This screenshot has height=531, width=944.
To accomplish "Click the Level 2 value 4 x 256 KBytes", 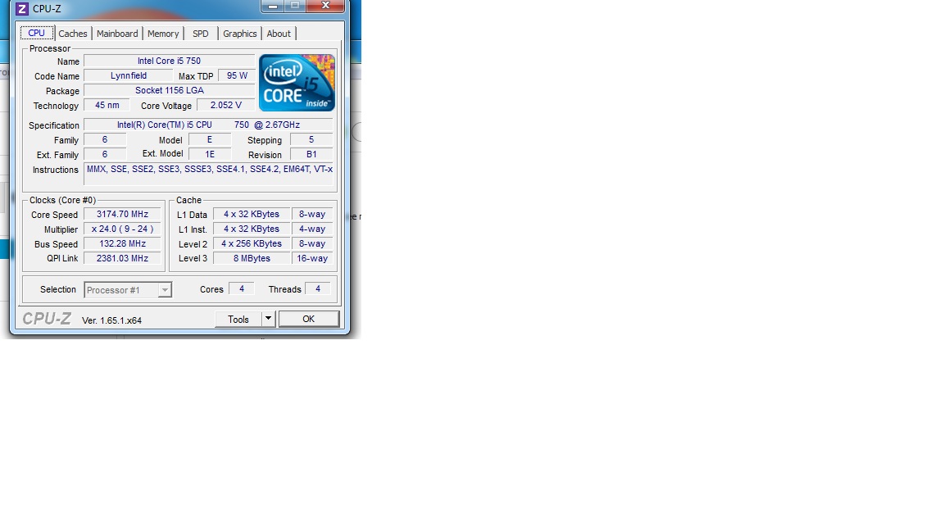I will [x=252, y=244].
